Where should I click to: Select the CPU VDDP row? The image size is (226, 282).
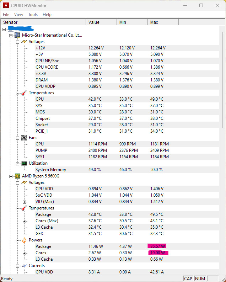coord(127,86)
